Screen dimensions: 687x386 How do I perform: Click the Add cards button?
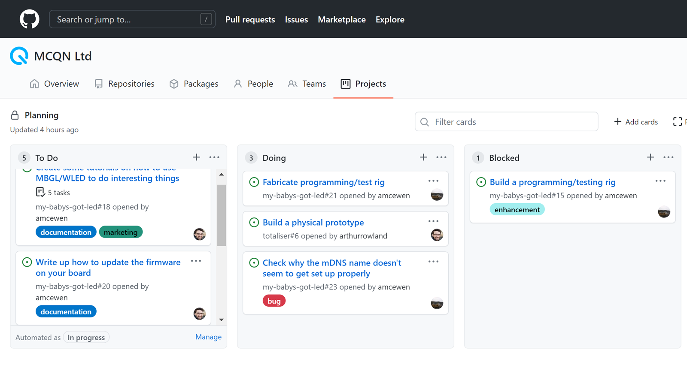[x=636, y=122]
